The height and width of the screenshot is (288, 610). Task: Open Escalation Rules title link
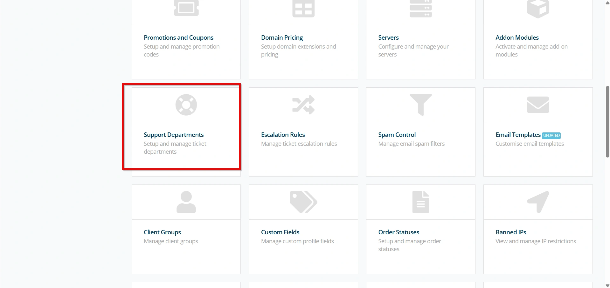click(283, 135)
